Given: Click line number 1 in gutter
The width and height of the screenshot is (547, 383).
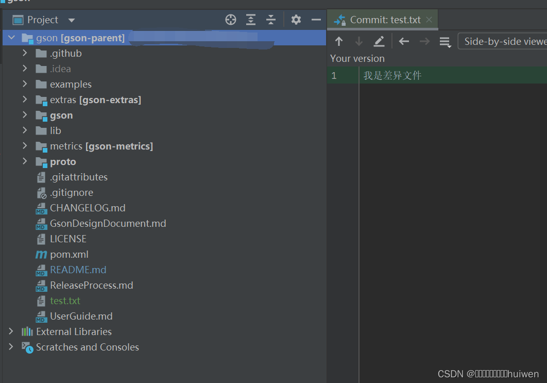Looking at the screenshot, I should tap(334, 75).
